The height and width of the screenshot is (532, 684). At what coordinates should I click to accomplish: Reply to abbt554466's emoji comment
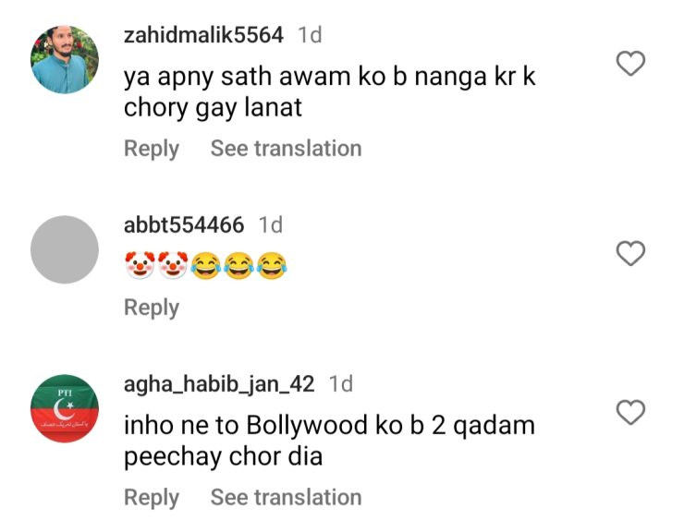[x=152, y=308]
